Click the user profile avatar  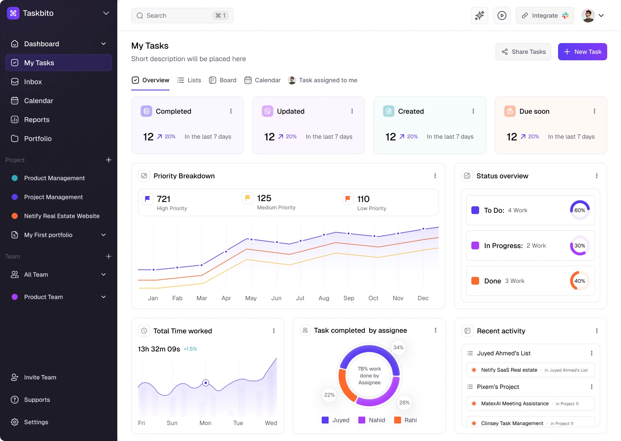coord(588,16)
